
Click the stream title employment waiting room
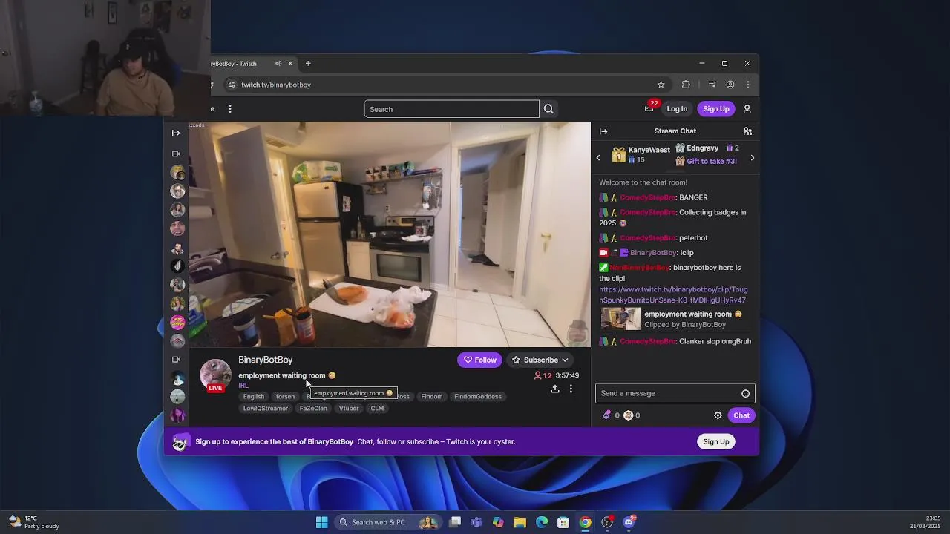[x=282, y=375]
